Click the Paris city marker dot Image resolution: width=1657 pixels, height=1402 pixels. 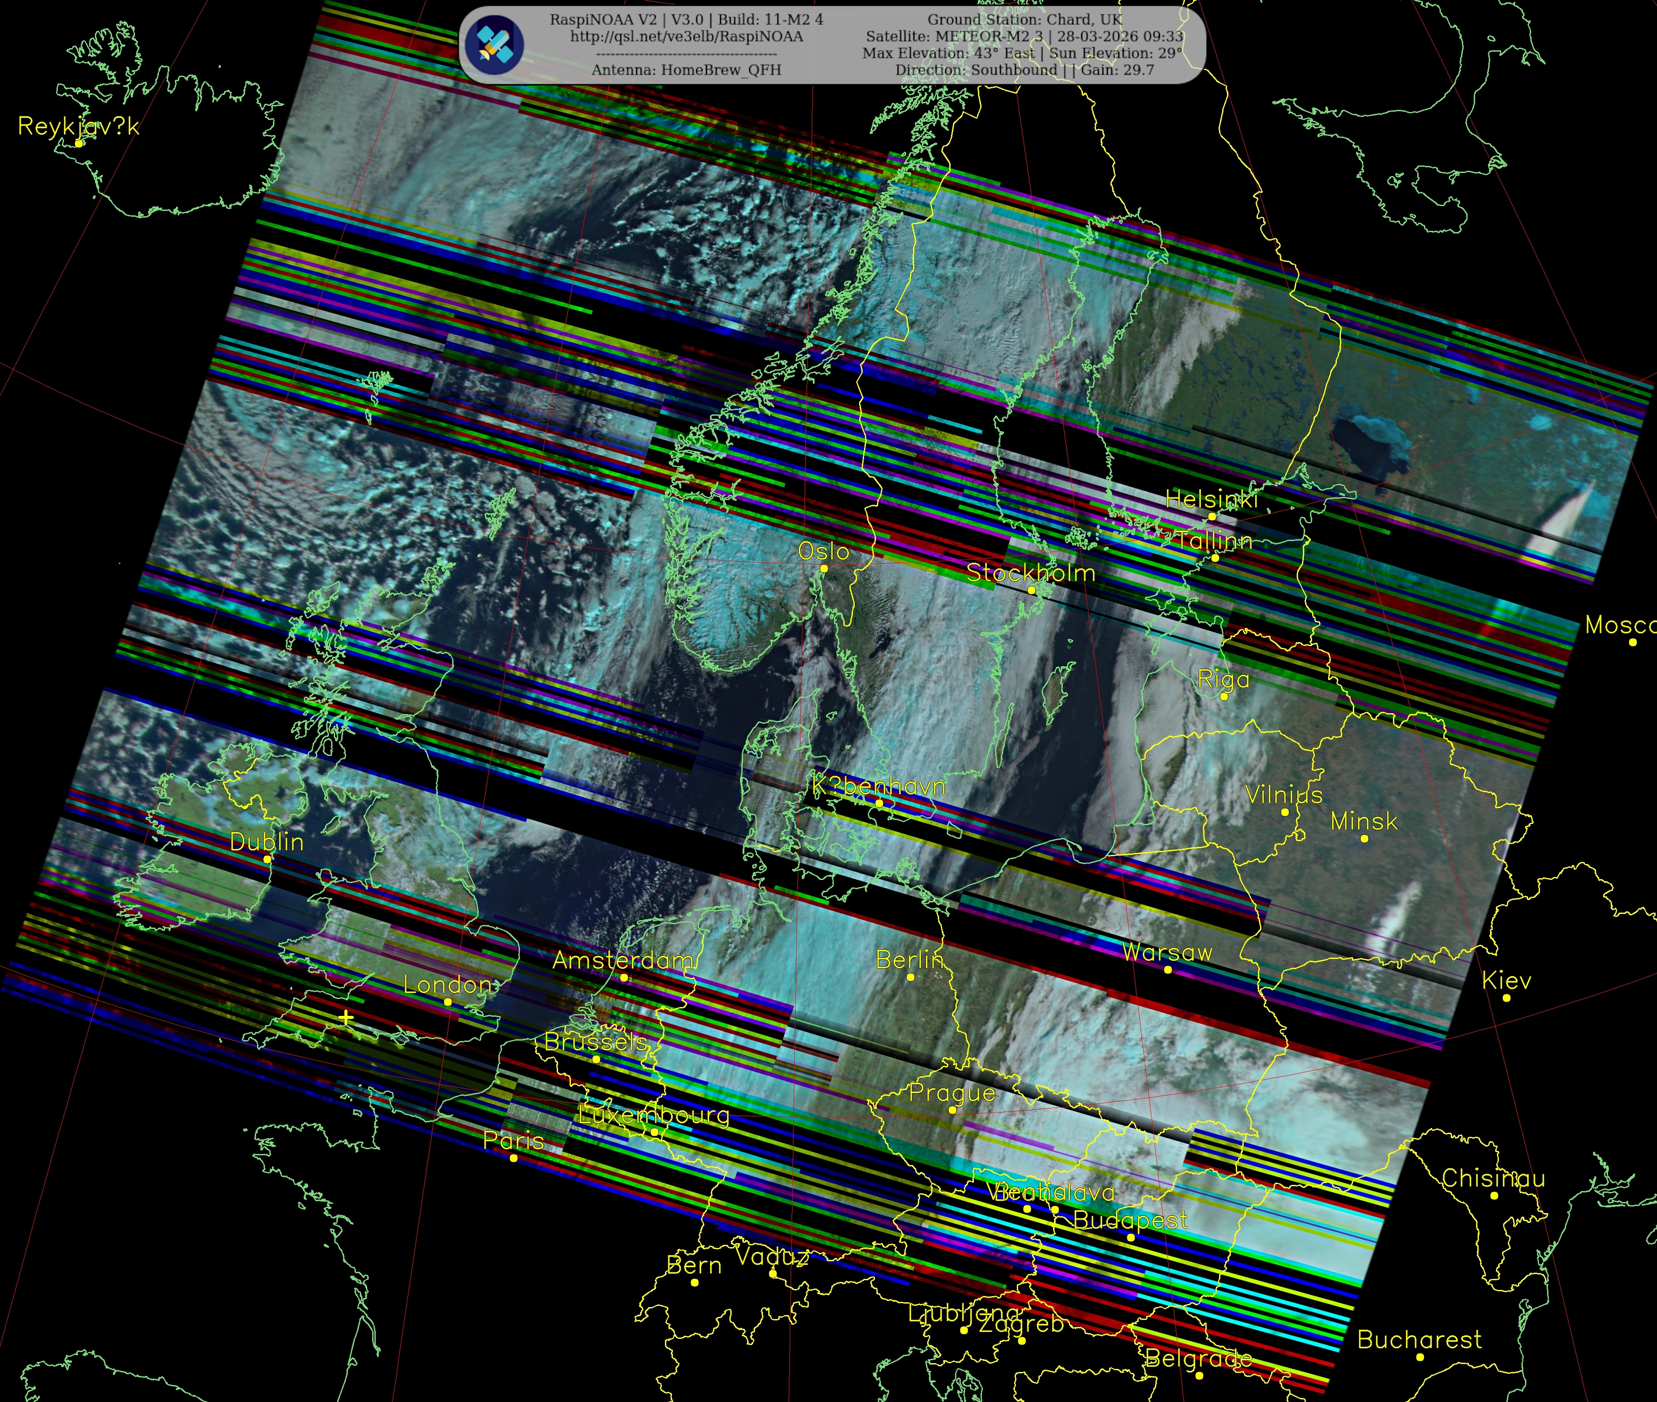[513, 1158]
